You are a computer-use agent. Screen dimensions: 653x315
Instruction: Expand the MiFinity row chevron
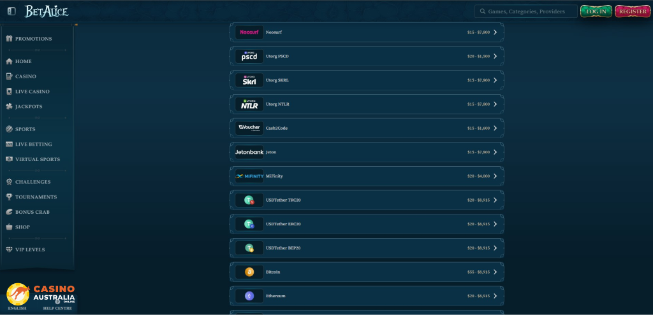point(495,176)
